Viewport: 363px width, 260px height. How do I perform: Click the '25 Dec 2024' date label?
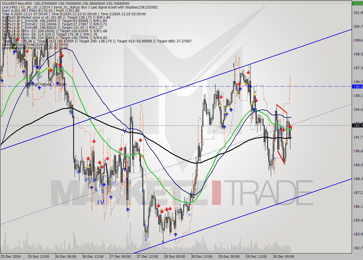coord(10,257)
